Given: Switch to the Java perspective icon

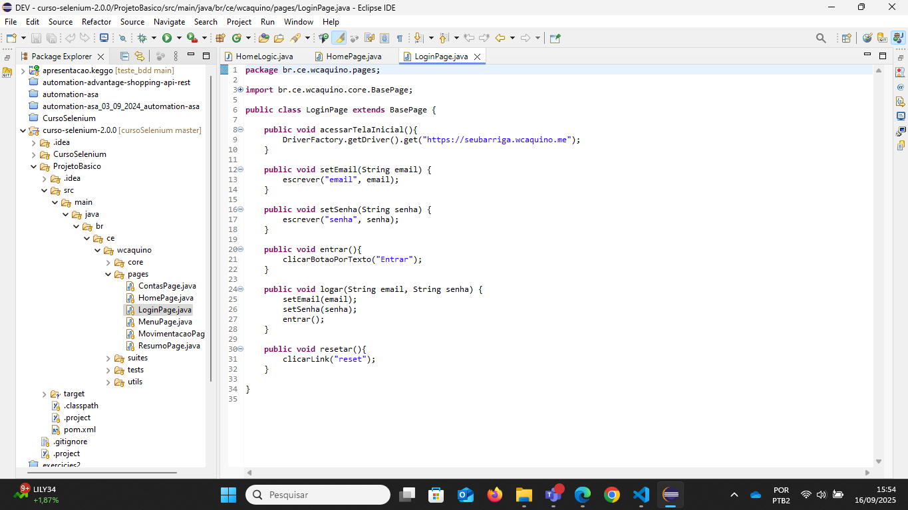Looking at the screenshot, I should (x=897, y=38).
